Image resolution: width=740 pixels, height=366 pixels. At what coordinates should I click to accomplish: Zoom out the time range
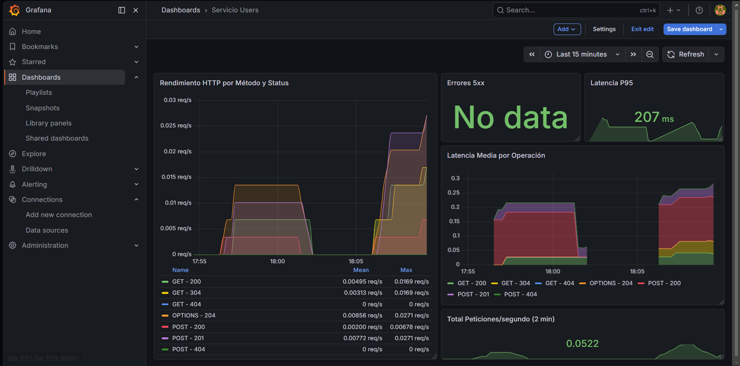650,55
